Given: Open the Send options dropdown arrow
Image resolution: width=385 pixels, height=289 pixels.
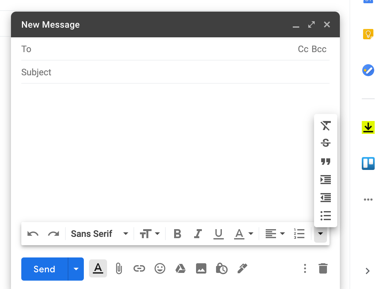Looking at the screenshot, I should pos(76,269).
